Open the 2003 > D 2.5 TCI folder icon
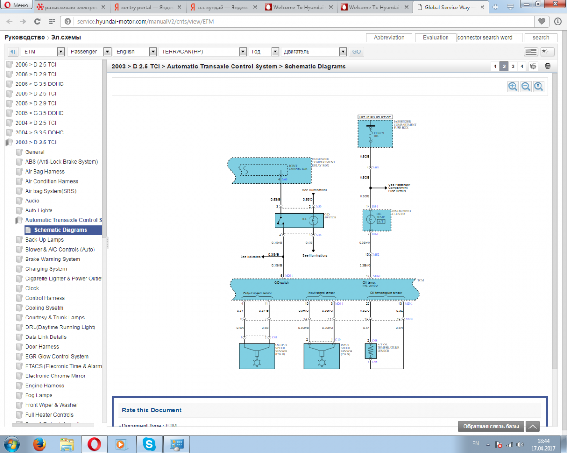 (9, 142)
